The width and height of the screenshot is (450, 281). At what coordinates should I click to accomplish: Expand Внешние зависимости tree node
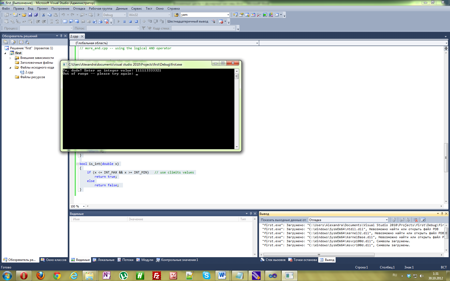pos(10,58)
